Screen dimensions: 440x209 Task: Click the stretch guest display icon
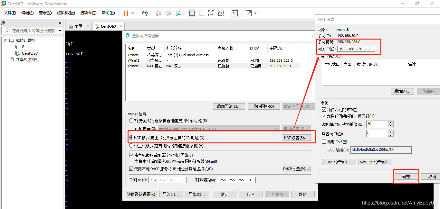248,13
